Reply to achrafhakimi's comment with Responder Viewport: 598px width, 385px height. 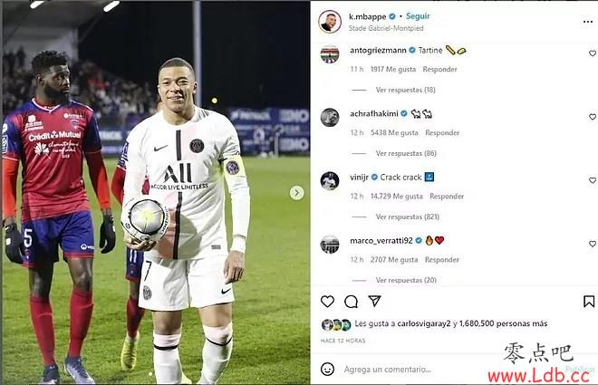(x=442, y=132)
